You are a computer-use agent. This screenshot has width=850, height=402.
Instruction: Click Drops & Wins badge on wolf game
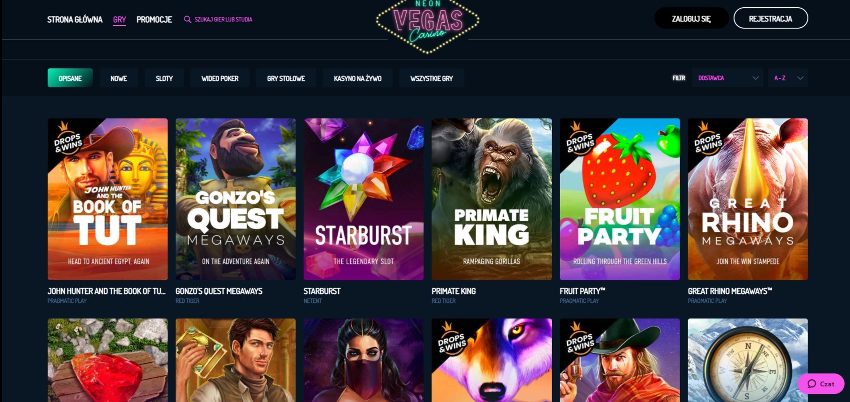[x=452, y=339]
